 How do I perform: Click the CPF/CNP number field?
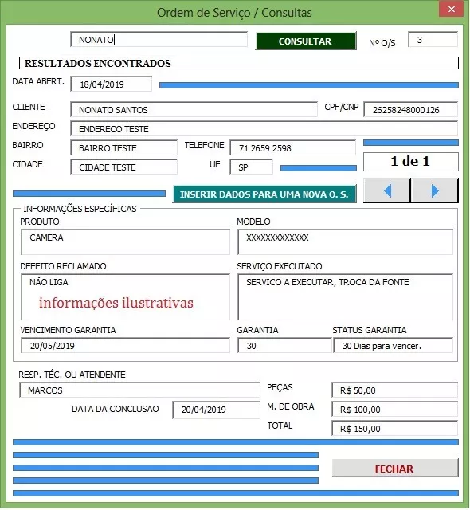click(x=410, y=110)
